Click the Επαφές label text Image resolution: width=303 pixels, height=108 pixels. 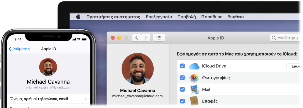coord(210,101)
